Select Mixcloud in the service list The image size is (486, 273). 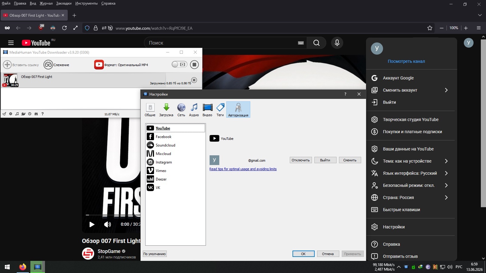click(x=176, y=153)
